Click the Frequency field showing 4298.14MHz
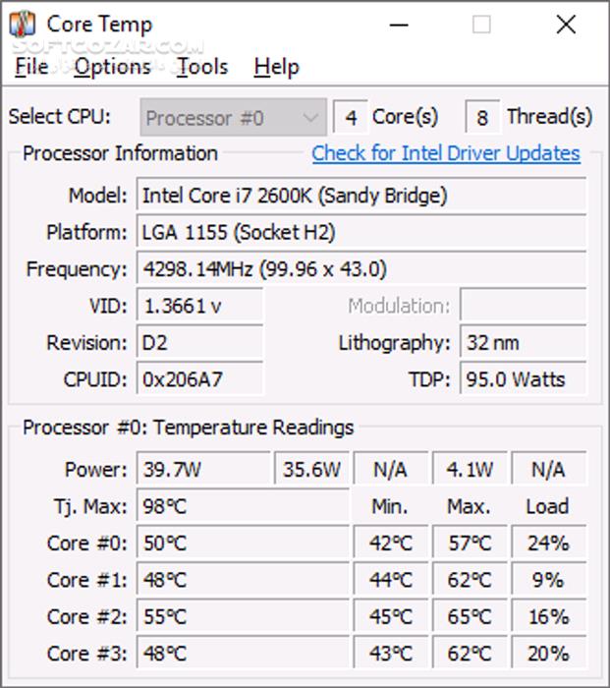This screenshot has width=610, height=688. (360, 269)
